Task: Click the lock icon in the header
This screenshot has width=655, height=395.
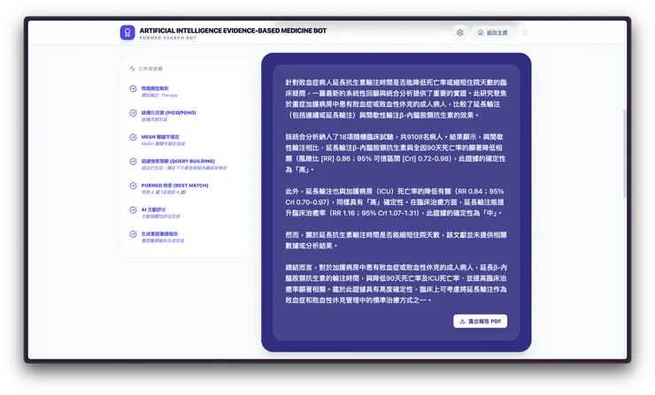Action: pos(525,33)
